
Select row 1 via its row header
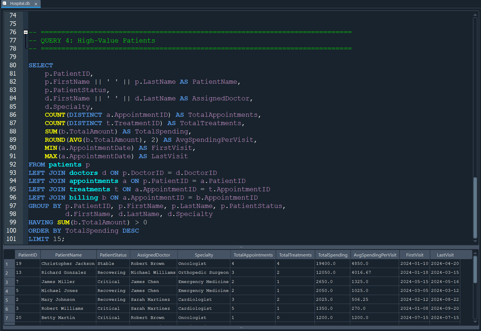[x=9, y=264]
